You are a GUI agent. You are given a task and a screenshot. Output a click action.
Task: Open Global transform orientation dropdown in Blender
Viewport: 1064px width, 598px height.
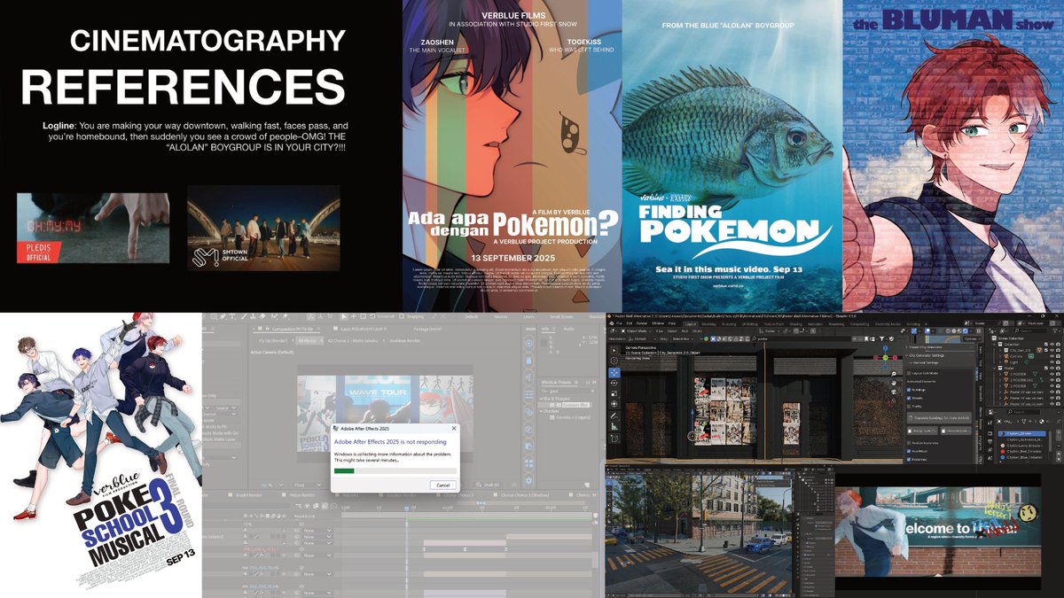click(x=770, y=331)
